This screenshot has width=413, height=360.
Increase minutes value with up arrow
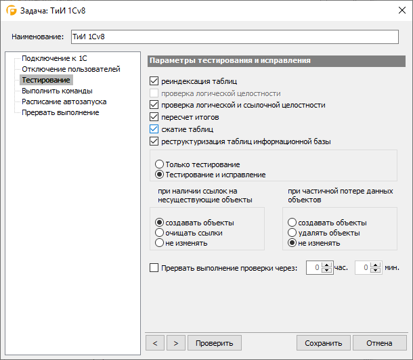(375, 265)
